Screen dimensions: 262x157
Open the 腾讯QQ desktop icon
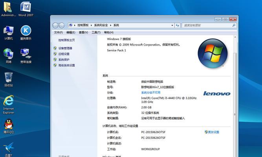click(x=9, y=125)
